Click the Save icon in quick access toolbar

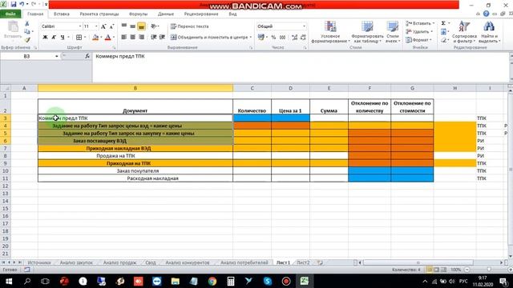[x=14, y=5]
